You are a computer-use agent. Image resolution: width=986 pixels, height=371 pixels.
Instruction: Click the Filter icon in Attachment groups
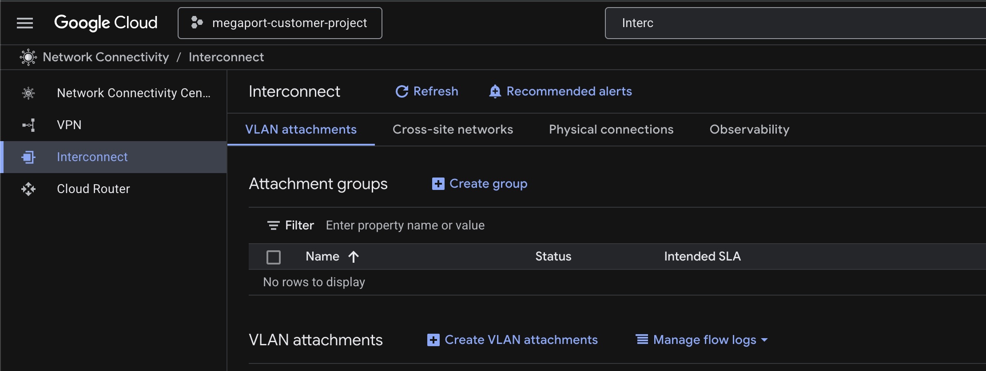(274, 225)
